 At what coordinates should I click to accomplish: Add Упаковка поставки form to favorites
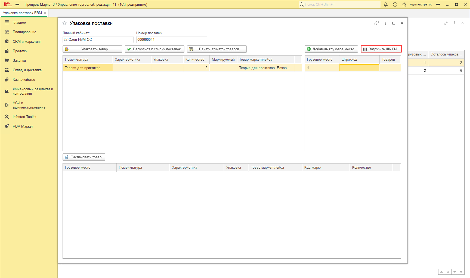coord(64,23)
